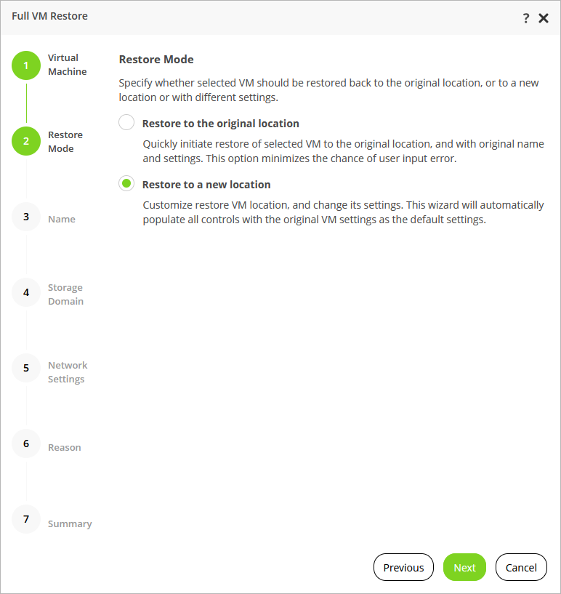Click the help question mark icon
Image resolution: width=561 pixels, height=594 pixels.
[x=526, y=18]
